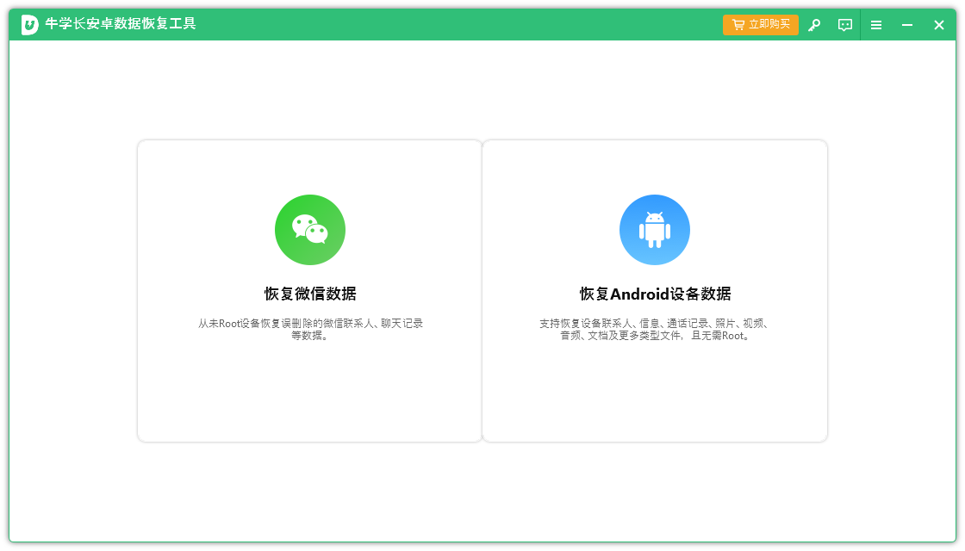
Task: Select the 恢复Android设备数据 heading
Action: coord(655,294)
